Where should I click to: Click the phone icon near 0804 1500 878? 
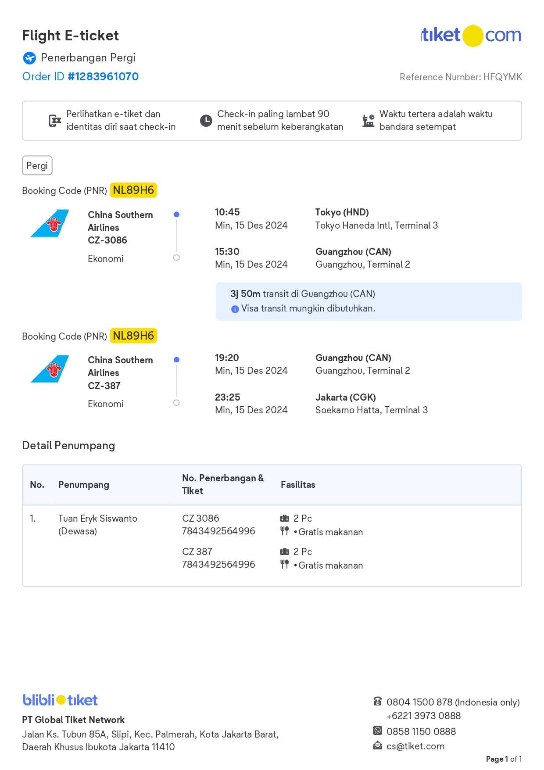pyautogui.click(x=377, y=702)
